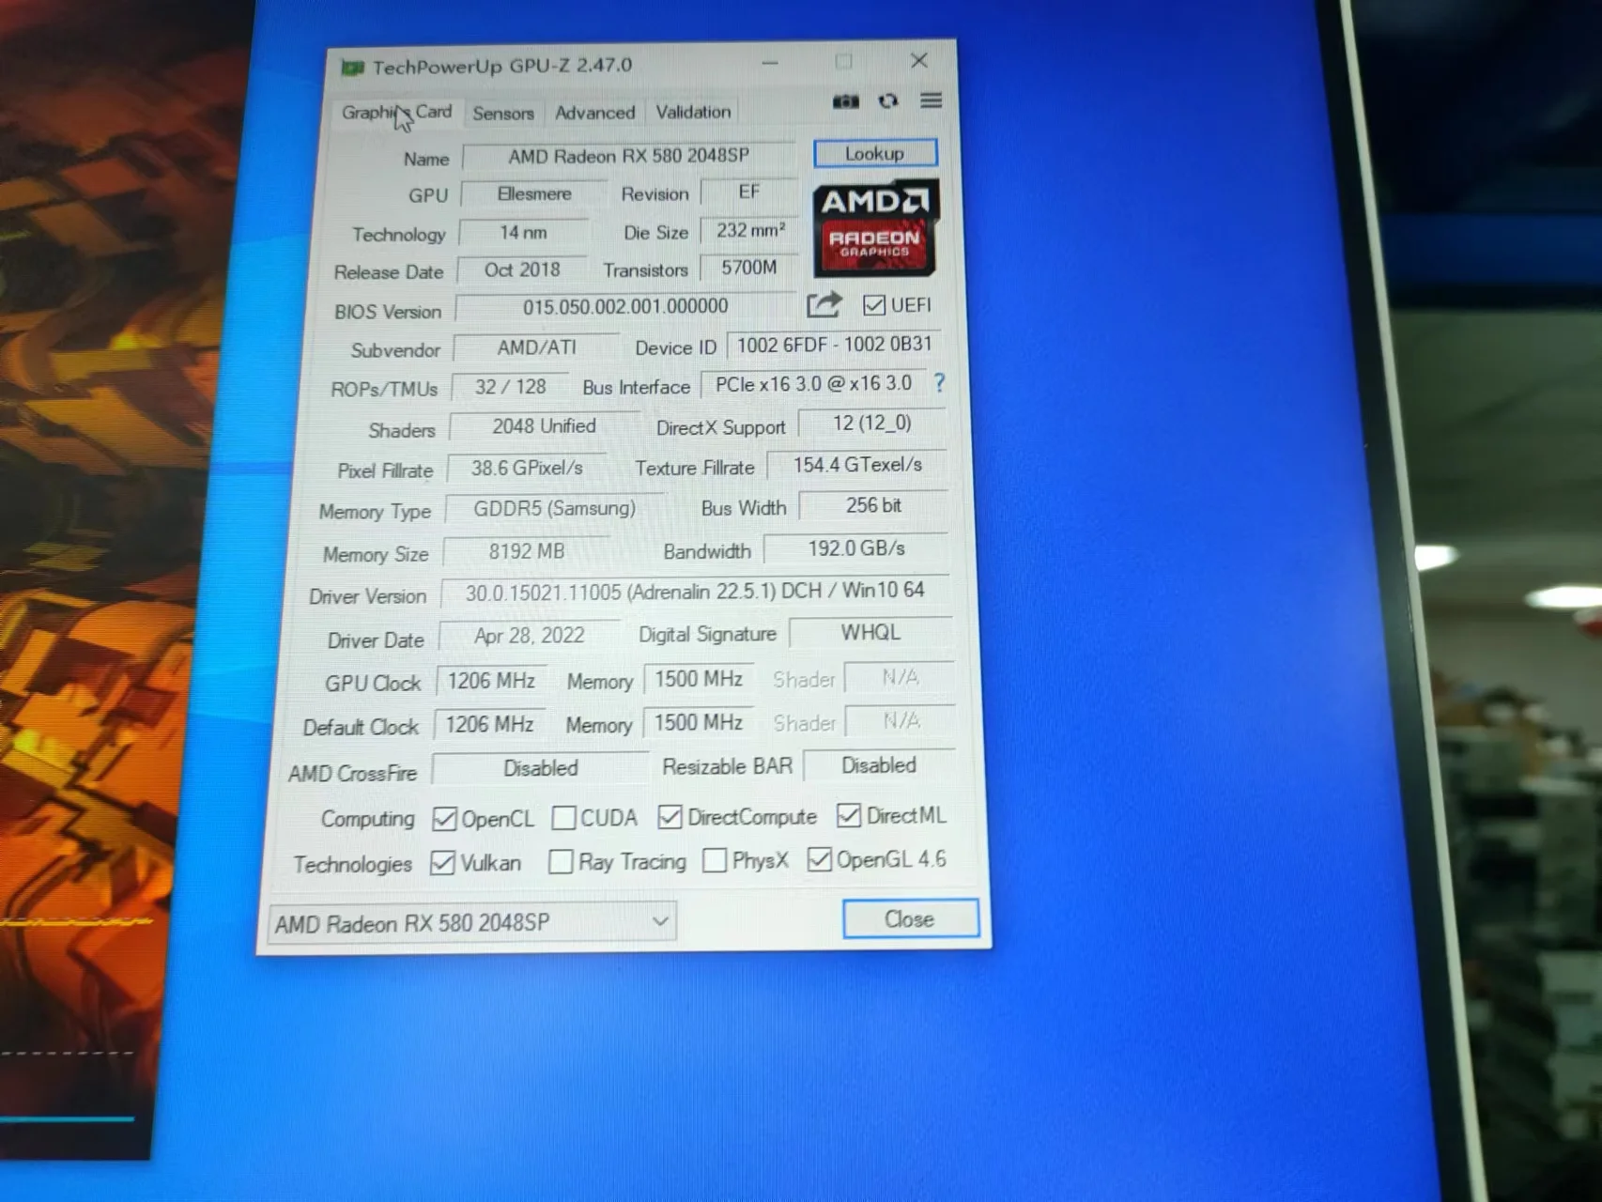Click the Pixel Fillrate value 38.6 GPixel/s

pyautogui.click(x=527, y=468)
